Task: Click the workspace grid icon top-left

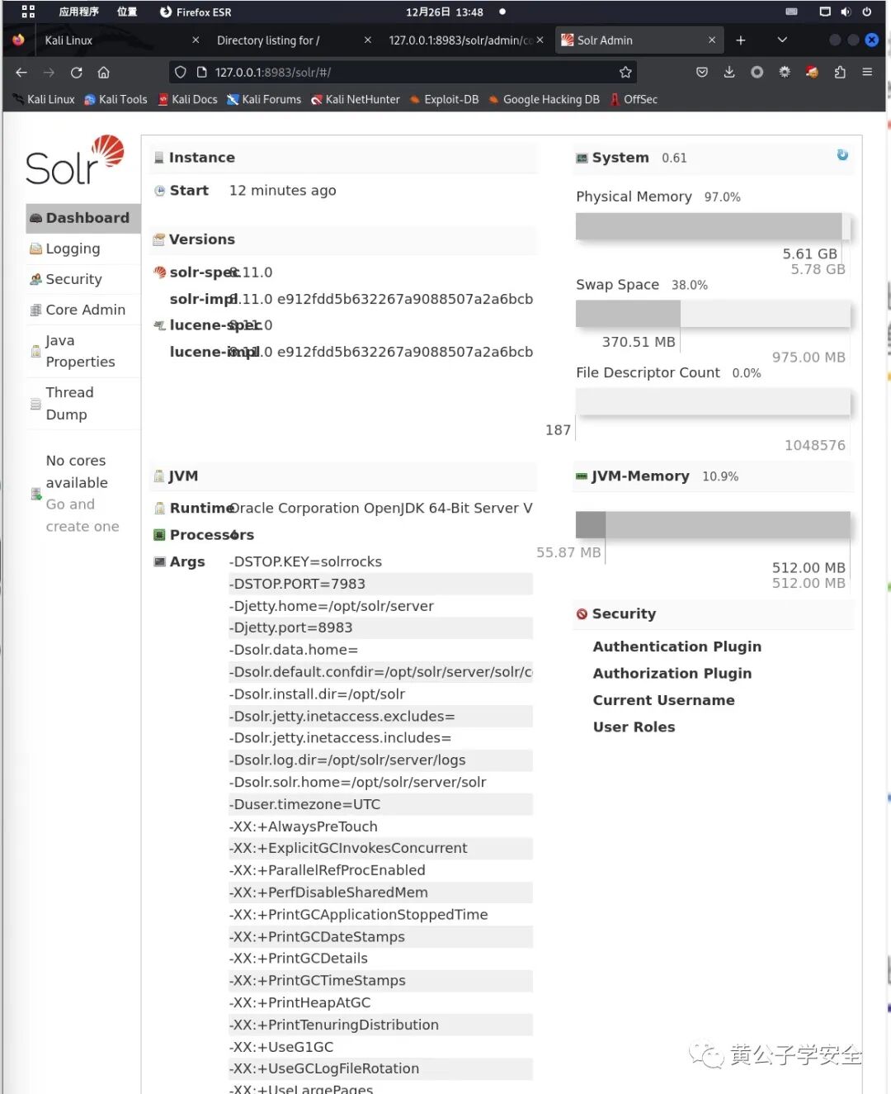Action: [x=28, y=12]
